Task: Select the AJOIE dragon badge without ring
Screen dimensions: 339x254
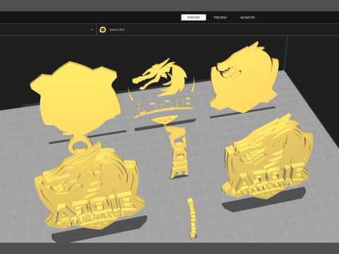Action: pyautogui.click(x=267, y=157)
